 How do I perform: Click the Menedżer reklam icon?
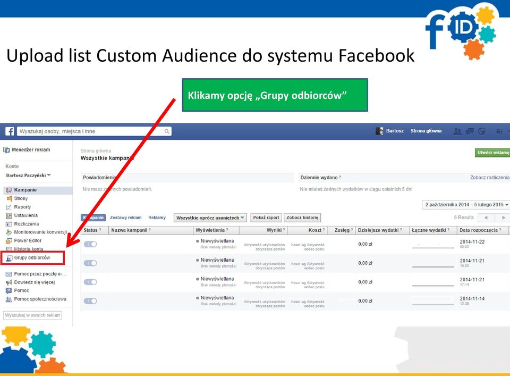pyautogui.click(x=6, y=150)
